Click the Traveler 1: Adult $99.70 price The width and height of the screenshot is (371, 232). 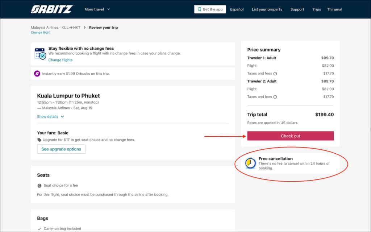328,58
